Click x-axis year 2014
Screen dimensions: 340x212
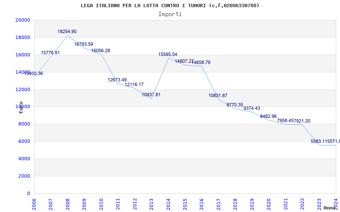[x=168, y=204]
